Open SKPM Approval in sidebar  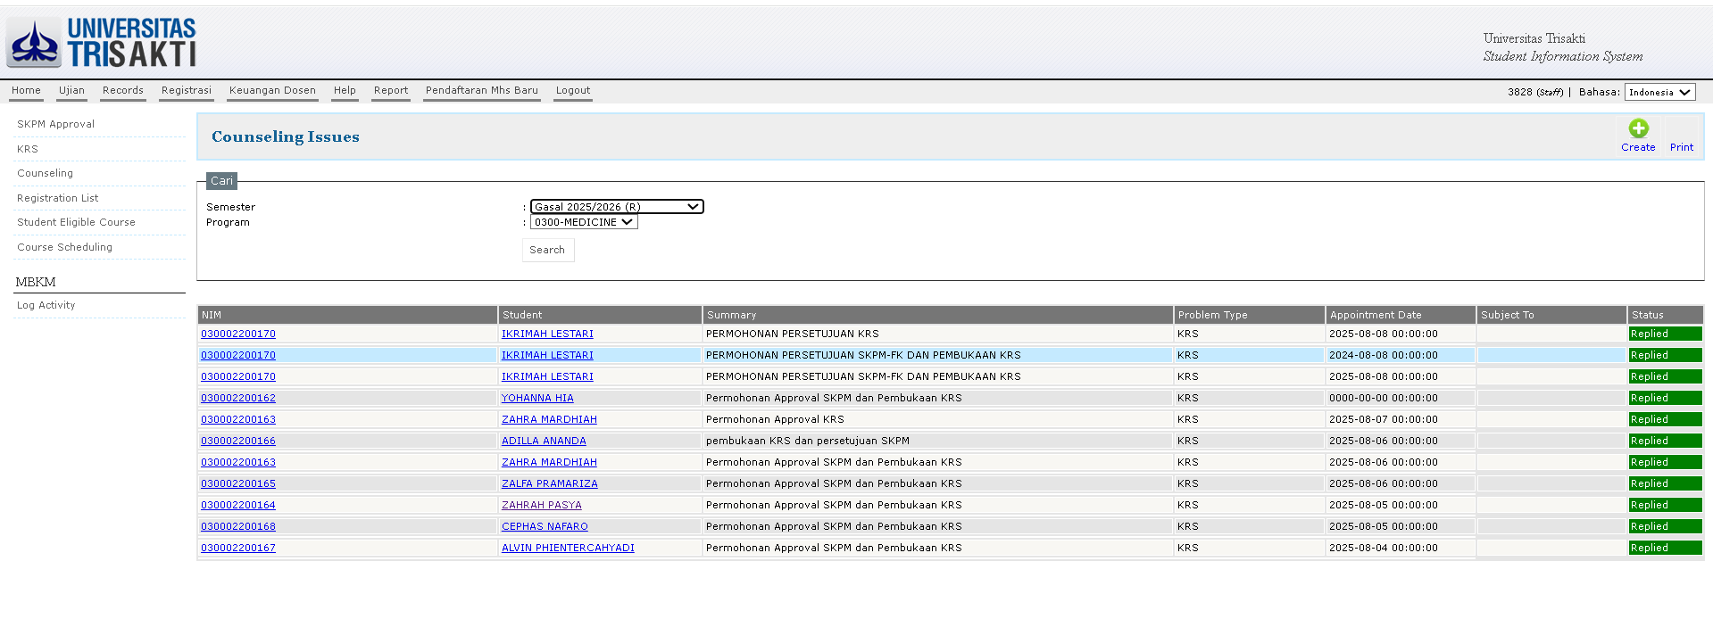55,124
